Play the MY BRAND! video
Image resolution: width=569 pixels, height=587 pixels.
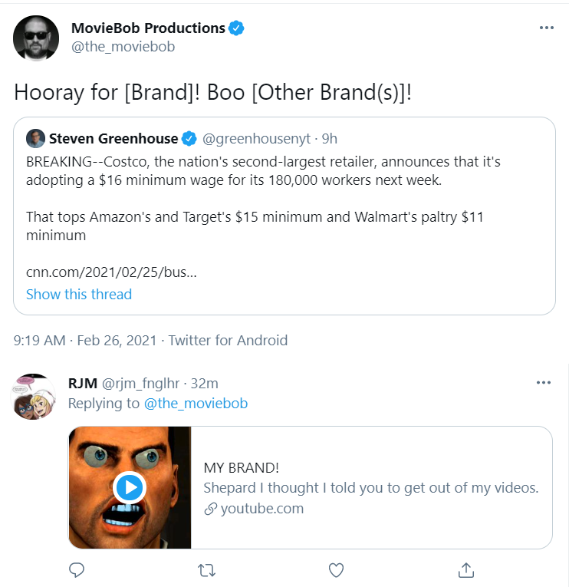point(130,487)
